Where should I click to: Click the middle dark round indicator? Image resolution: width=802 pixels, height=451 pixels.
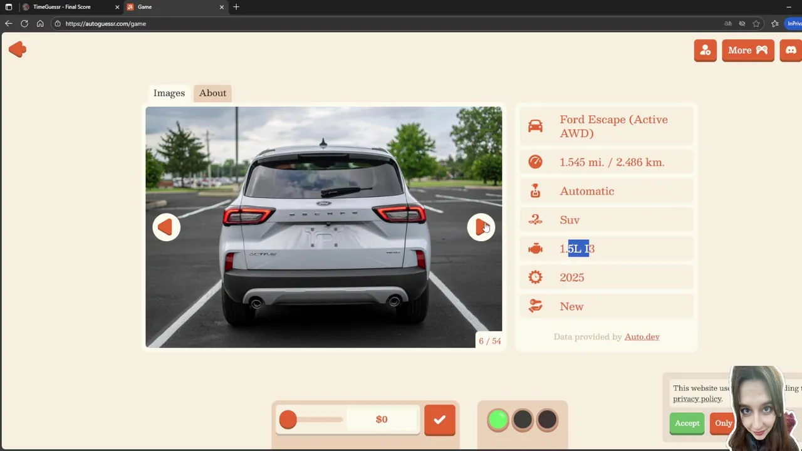[x=523, y=420]
